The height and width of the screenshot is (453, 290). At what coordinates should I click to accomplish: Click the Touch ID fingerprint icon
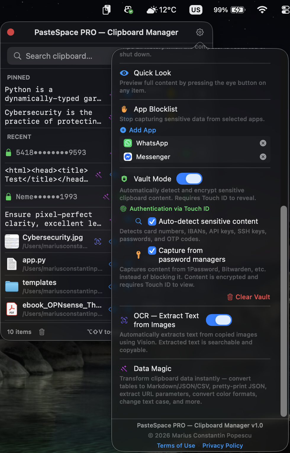click(x=124, y=209)
